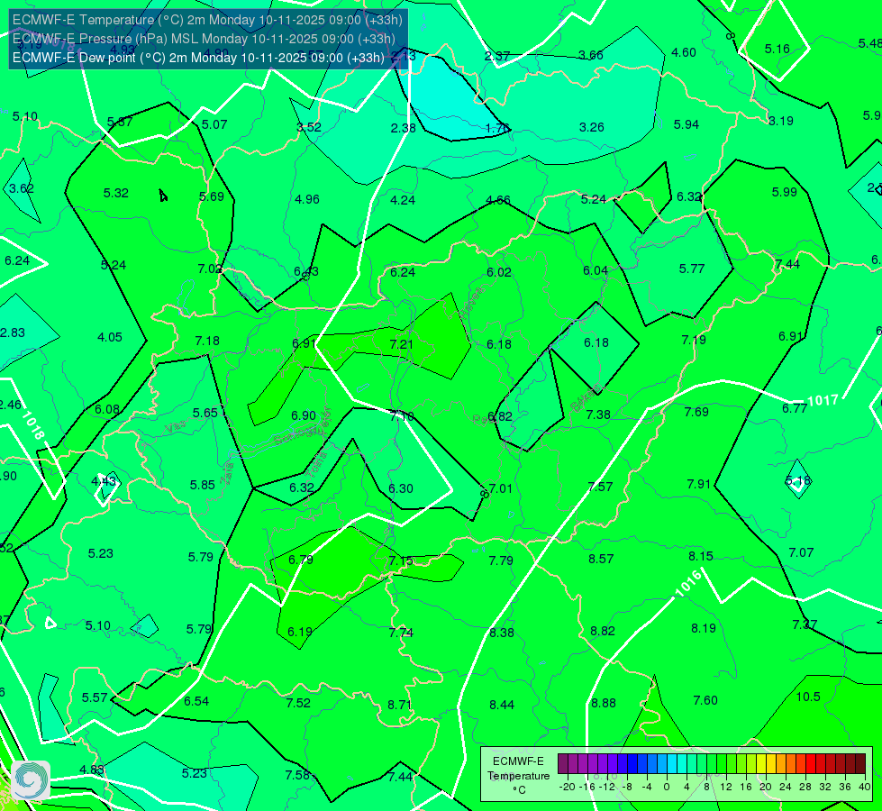Click the 7.91 temperature value
Screen dimensions: 882x811
point(698,484)
